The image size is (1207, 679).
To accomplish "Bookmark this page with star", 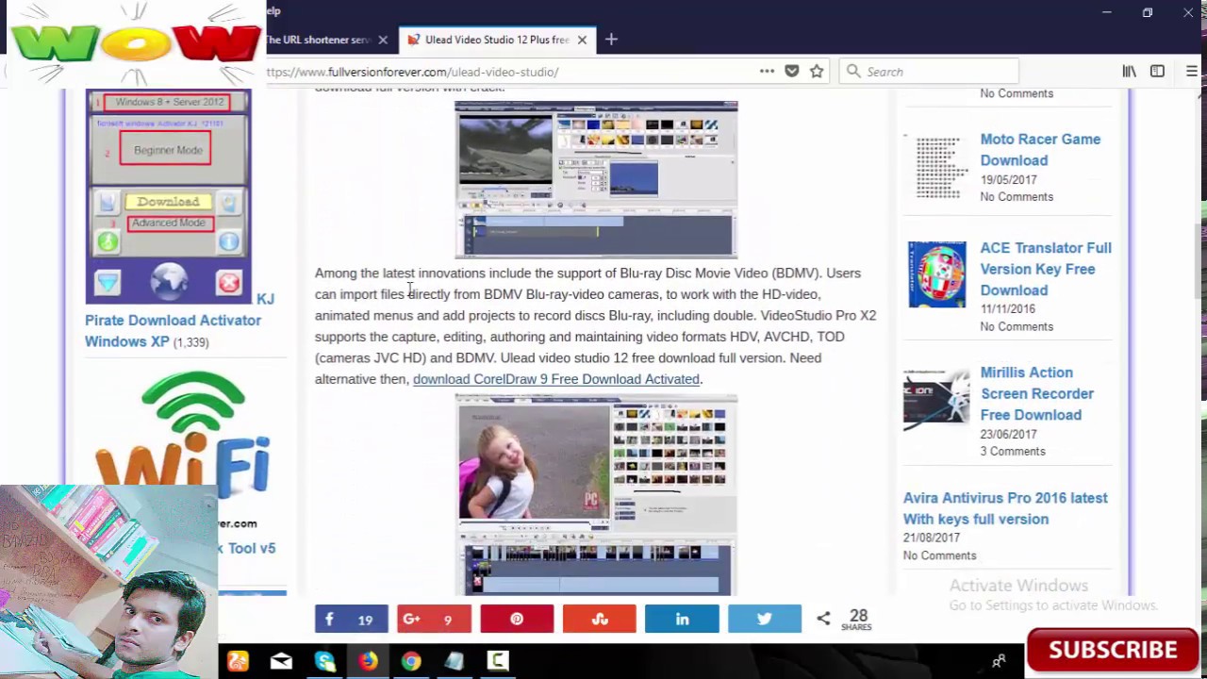I will click(817, 72).
